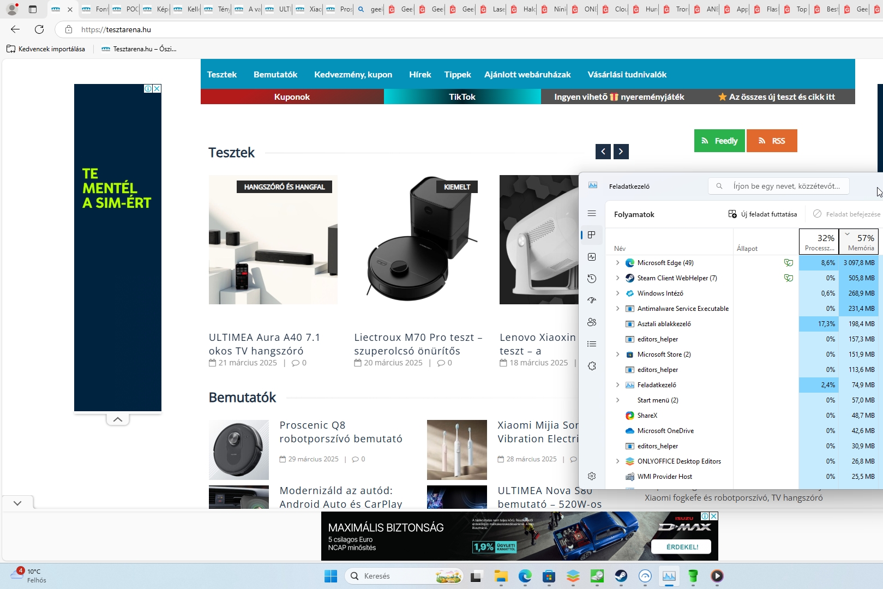Collapse the left sidebar ad with chevron

pyautogui.click(x=118, y=419)
